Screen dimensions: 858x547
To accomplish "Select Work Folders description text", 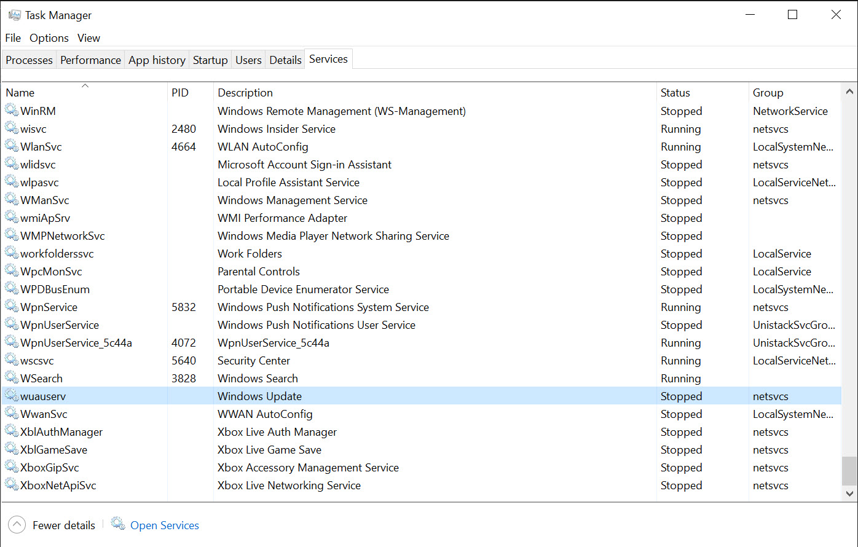I will coord(250,254).
